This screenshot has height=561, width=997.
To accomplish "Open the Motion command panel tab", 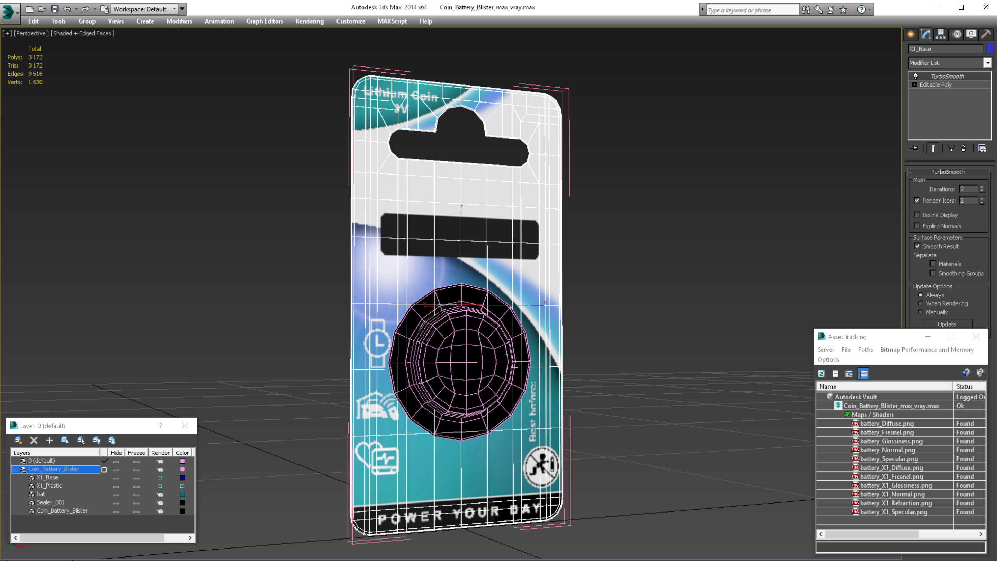I will pyautogui.click(x=956, y=35).
